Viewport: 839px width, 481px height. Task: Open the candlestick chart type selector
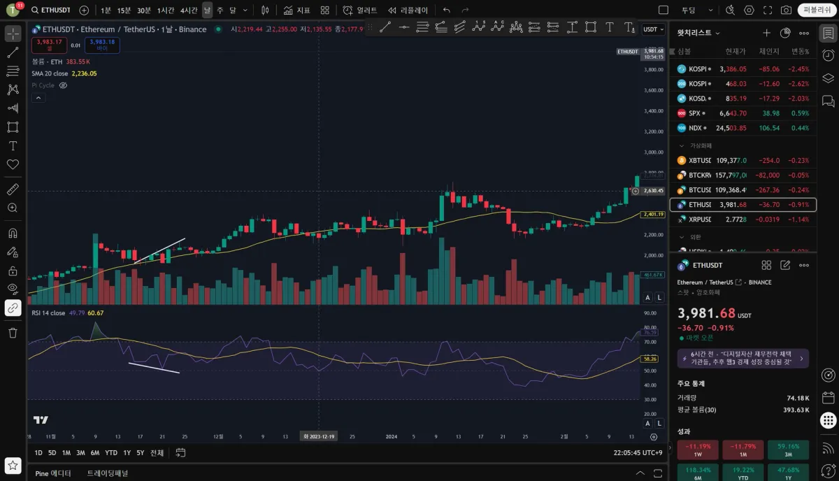pos(265,10)
